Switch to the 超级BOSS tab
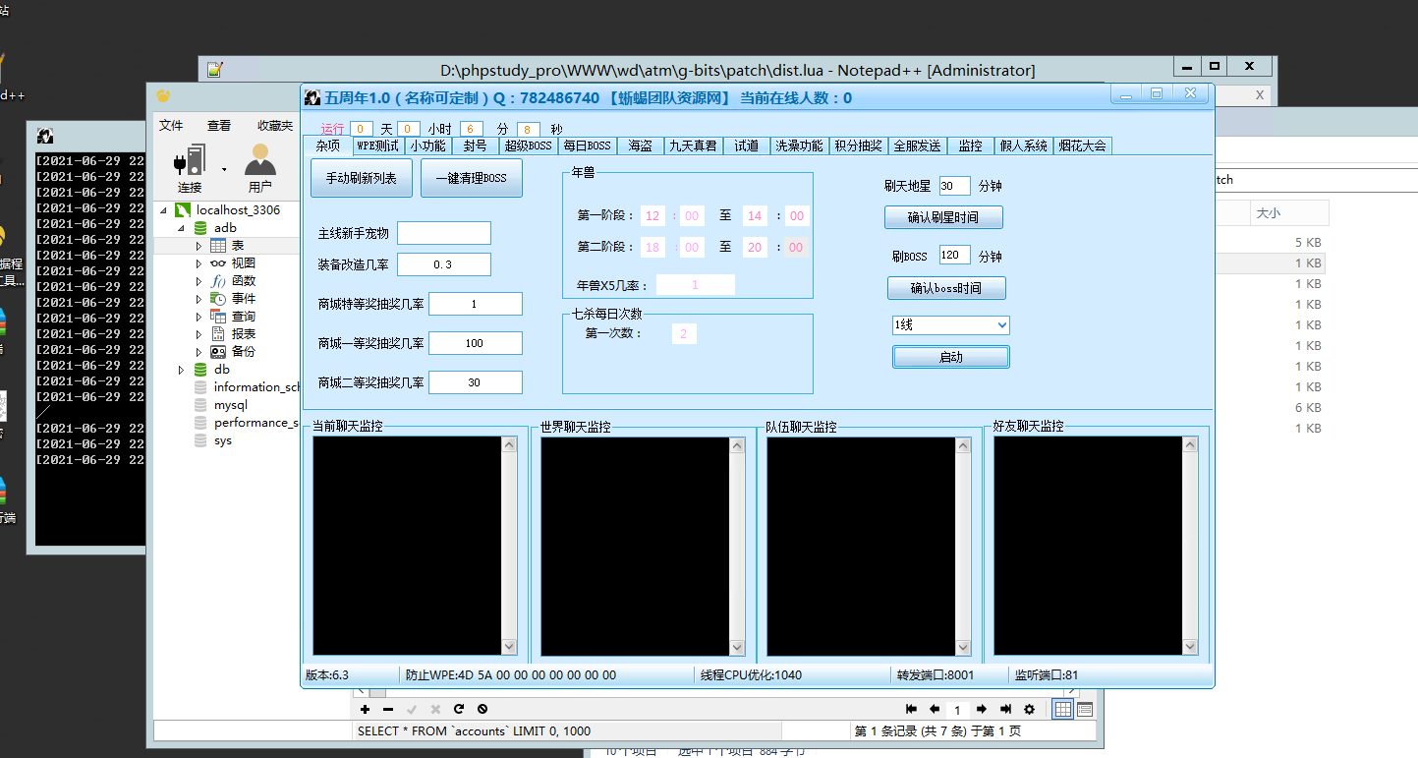1418x758 pixels. point(529,146)
